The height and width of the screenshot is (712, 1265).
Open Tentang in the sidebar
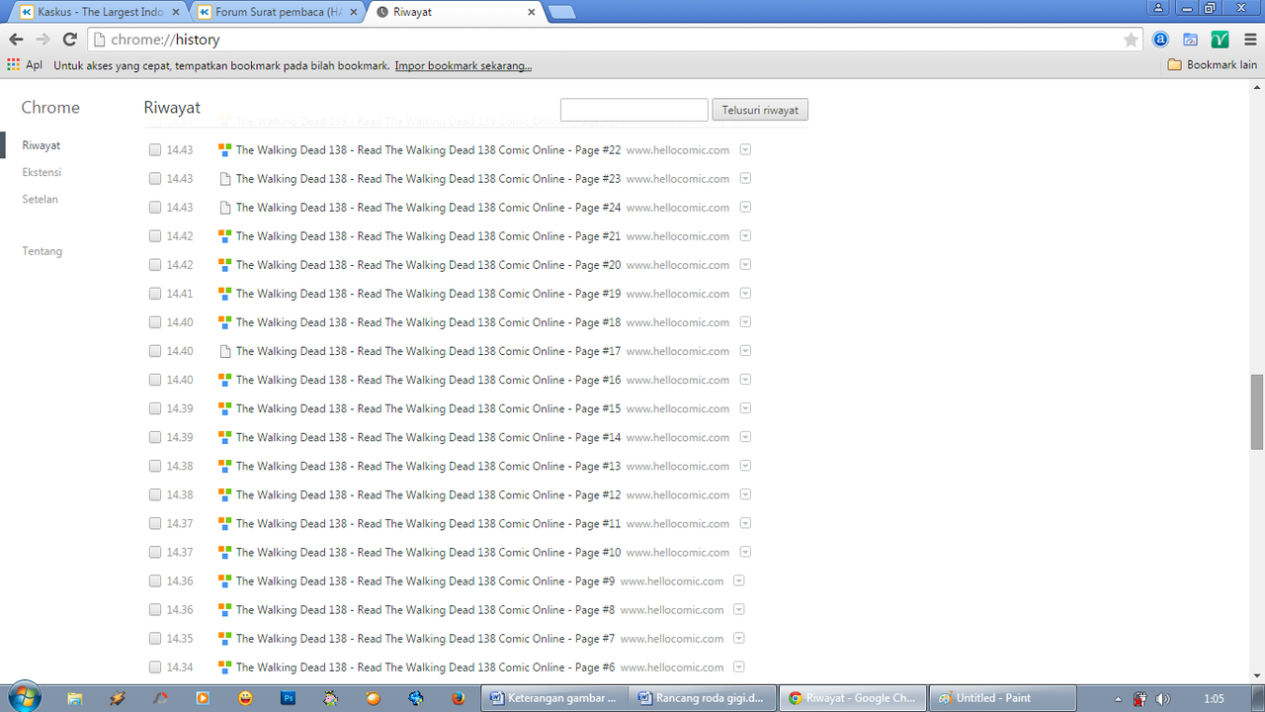click(42, 251)
